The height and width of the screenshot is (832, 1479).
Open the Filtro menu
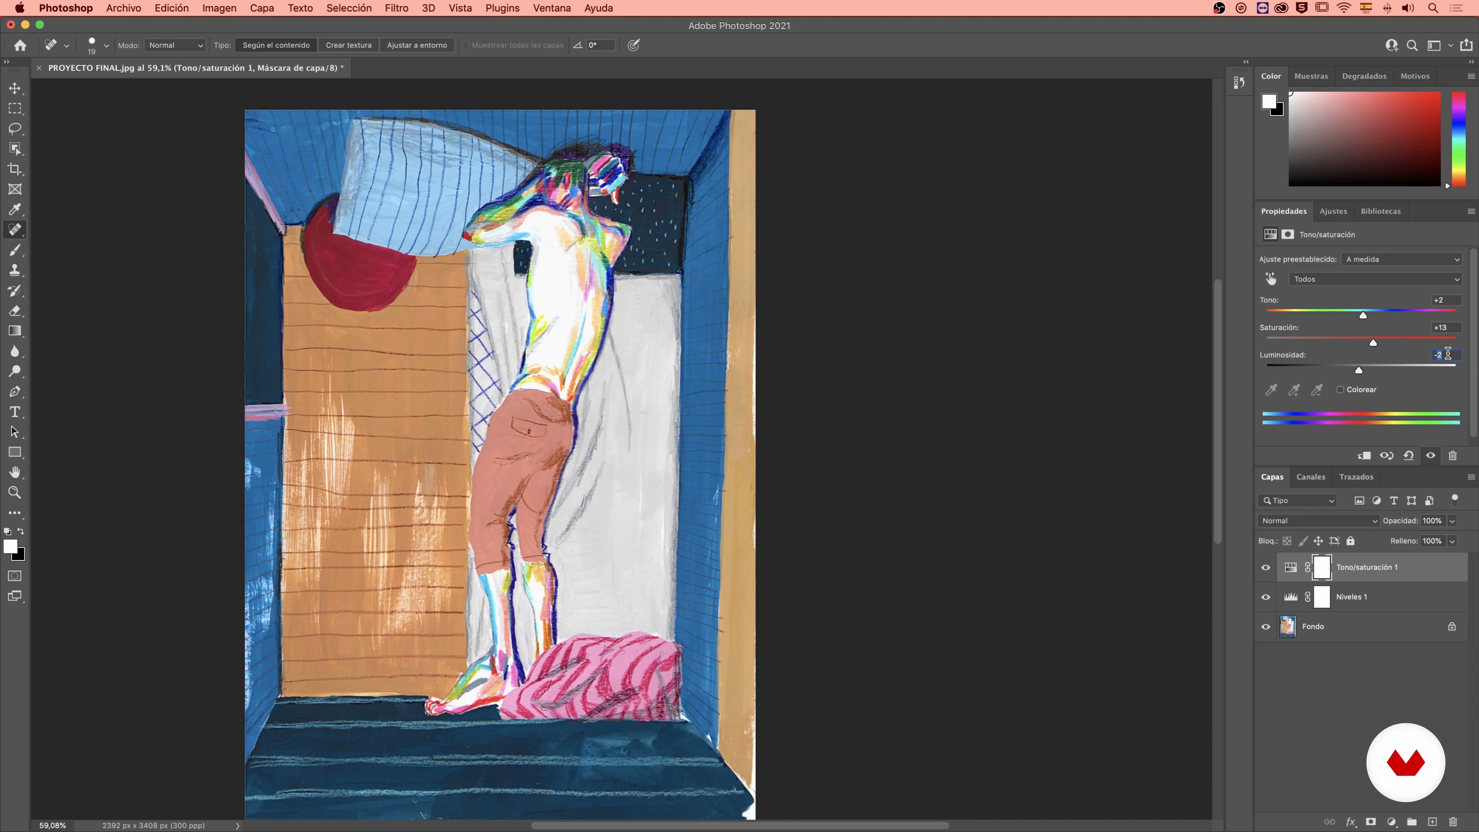tap(396, 8)
